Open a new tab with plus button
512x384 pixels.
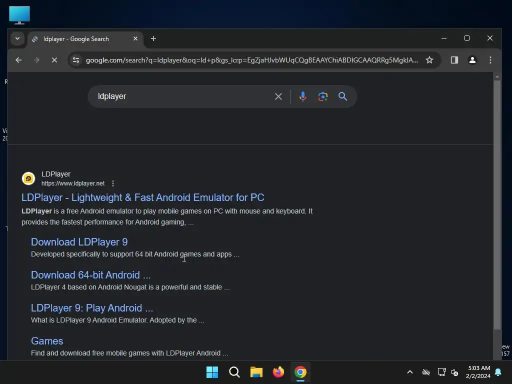(153, 39)
